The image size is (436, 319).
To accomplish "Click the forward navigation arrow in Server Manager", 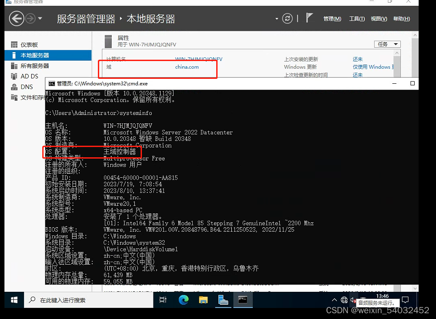I will pos(30,19).
